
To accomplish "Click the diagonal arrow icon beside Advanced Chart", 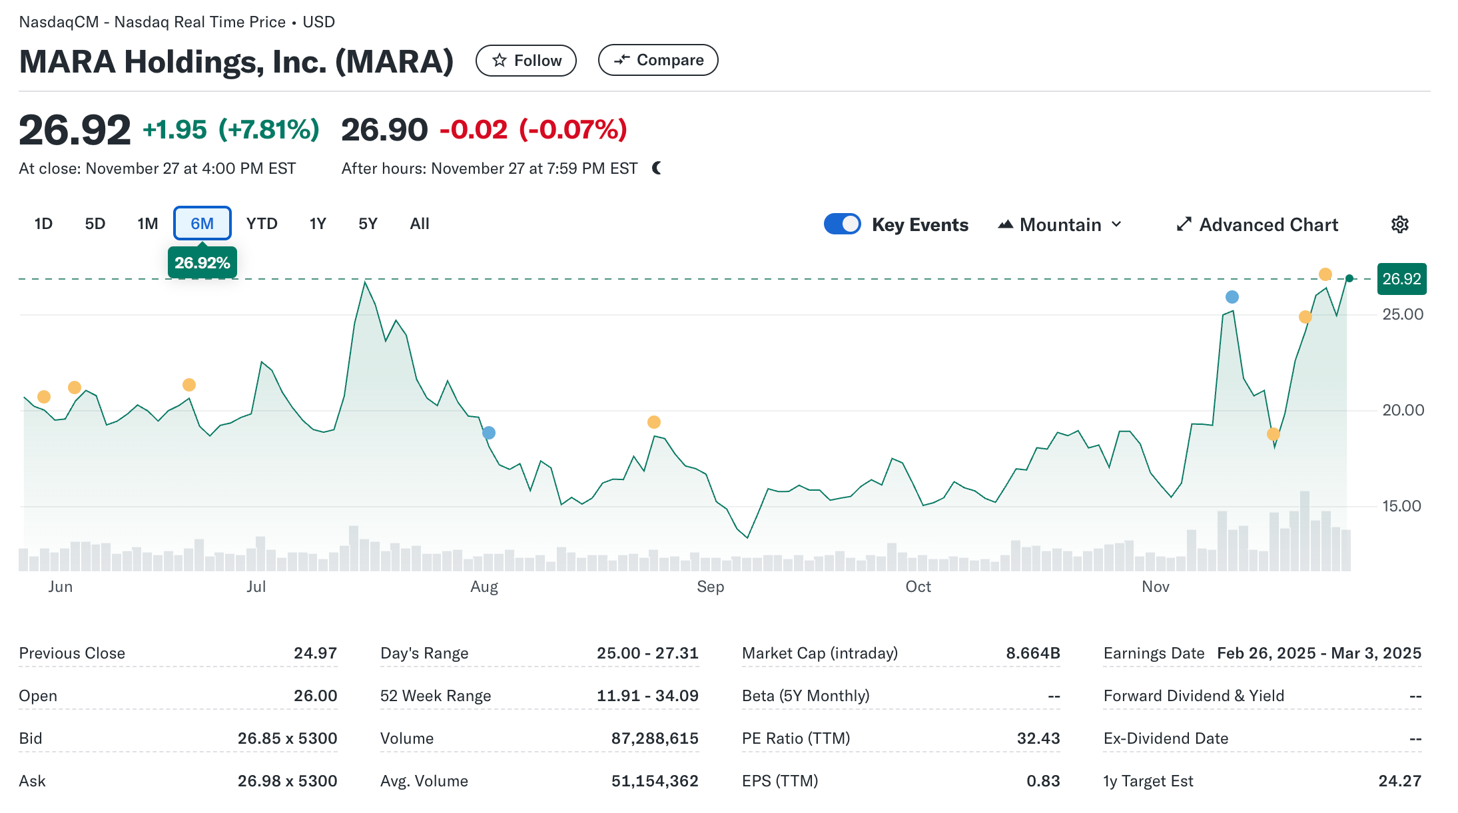I will (1184, 224).
